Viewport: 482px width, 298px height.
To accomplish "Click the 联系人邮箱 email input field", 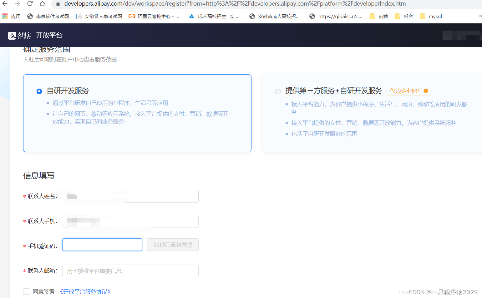I will 130,271.
